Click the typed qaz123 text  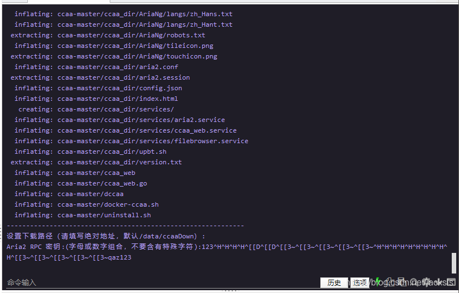coord(120,257)
